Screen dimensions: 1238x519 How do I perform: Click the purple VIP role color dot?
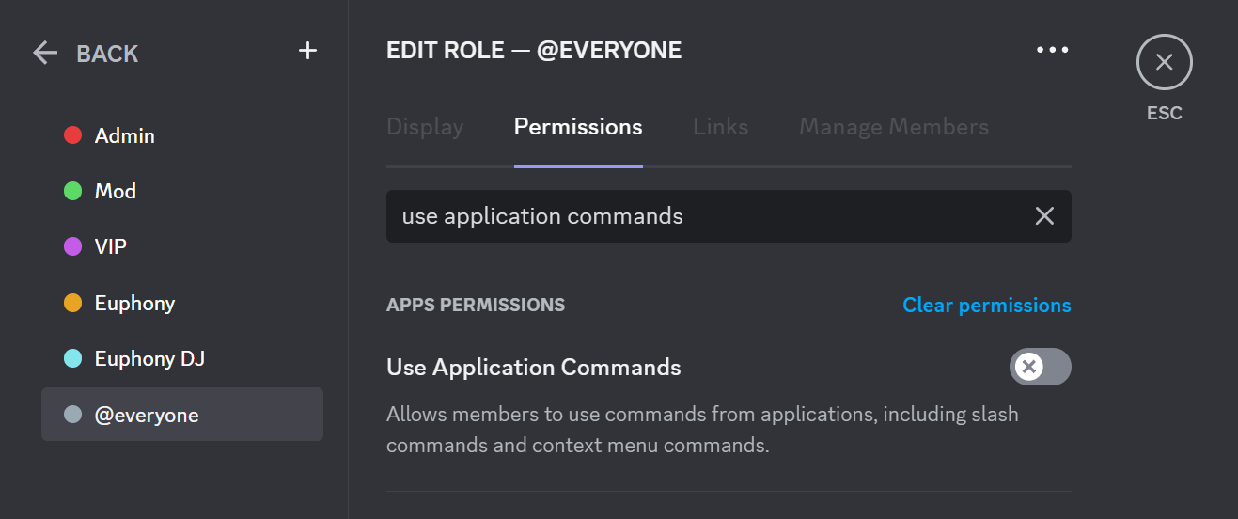click(72, 246)
